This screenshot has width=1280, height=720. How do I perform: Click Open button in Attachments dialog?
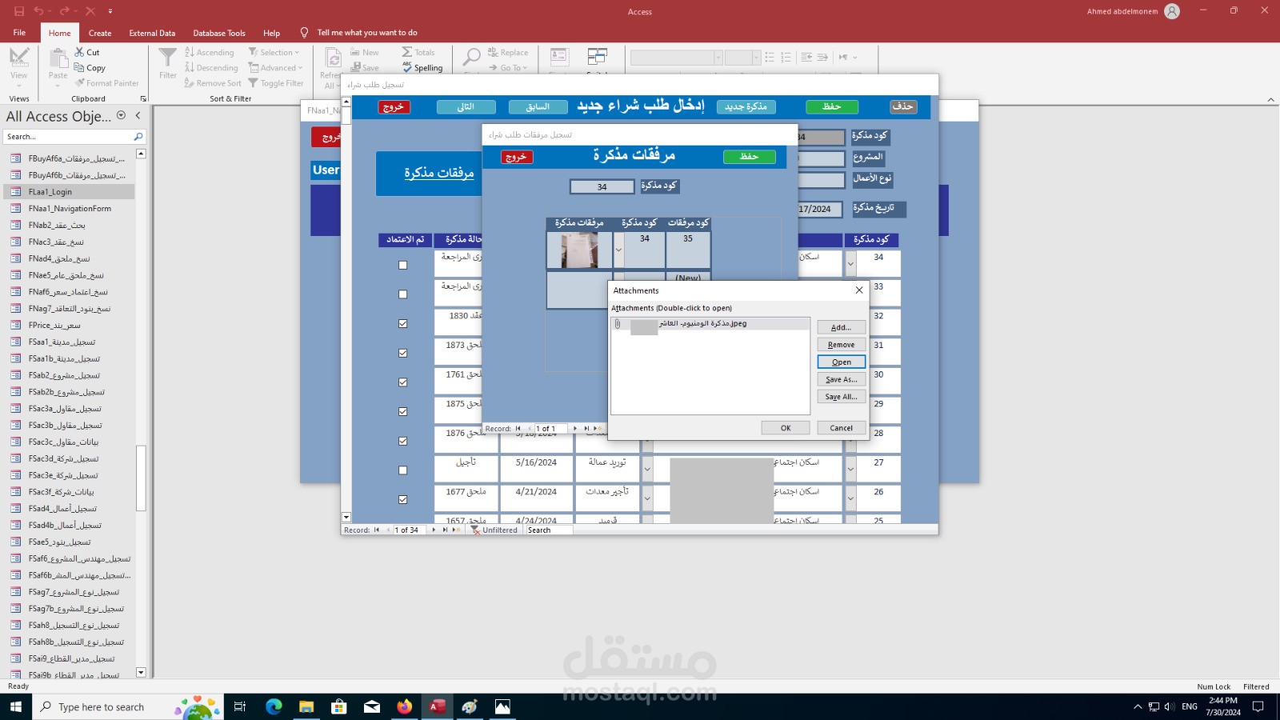coord(841,362)
